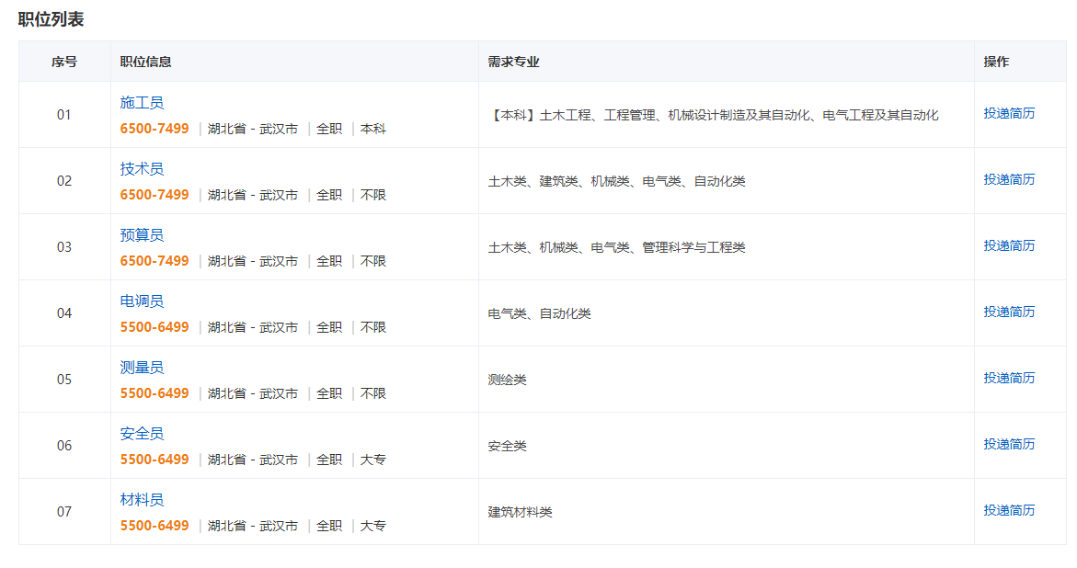Submit resume for the 安全员 position
The width and height of the screenshot is (1077, 568).
tap(1009, 444)
